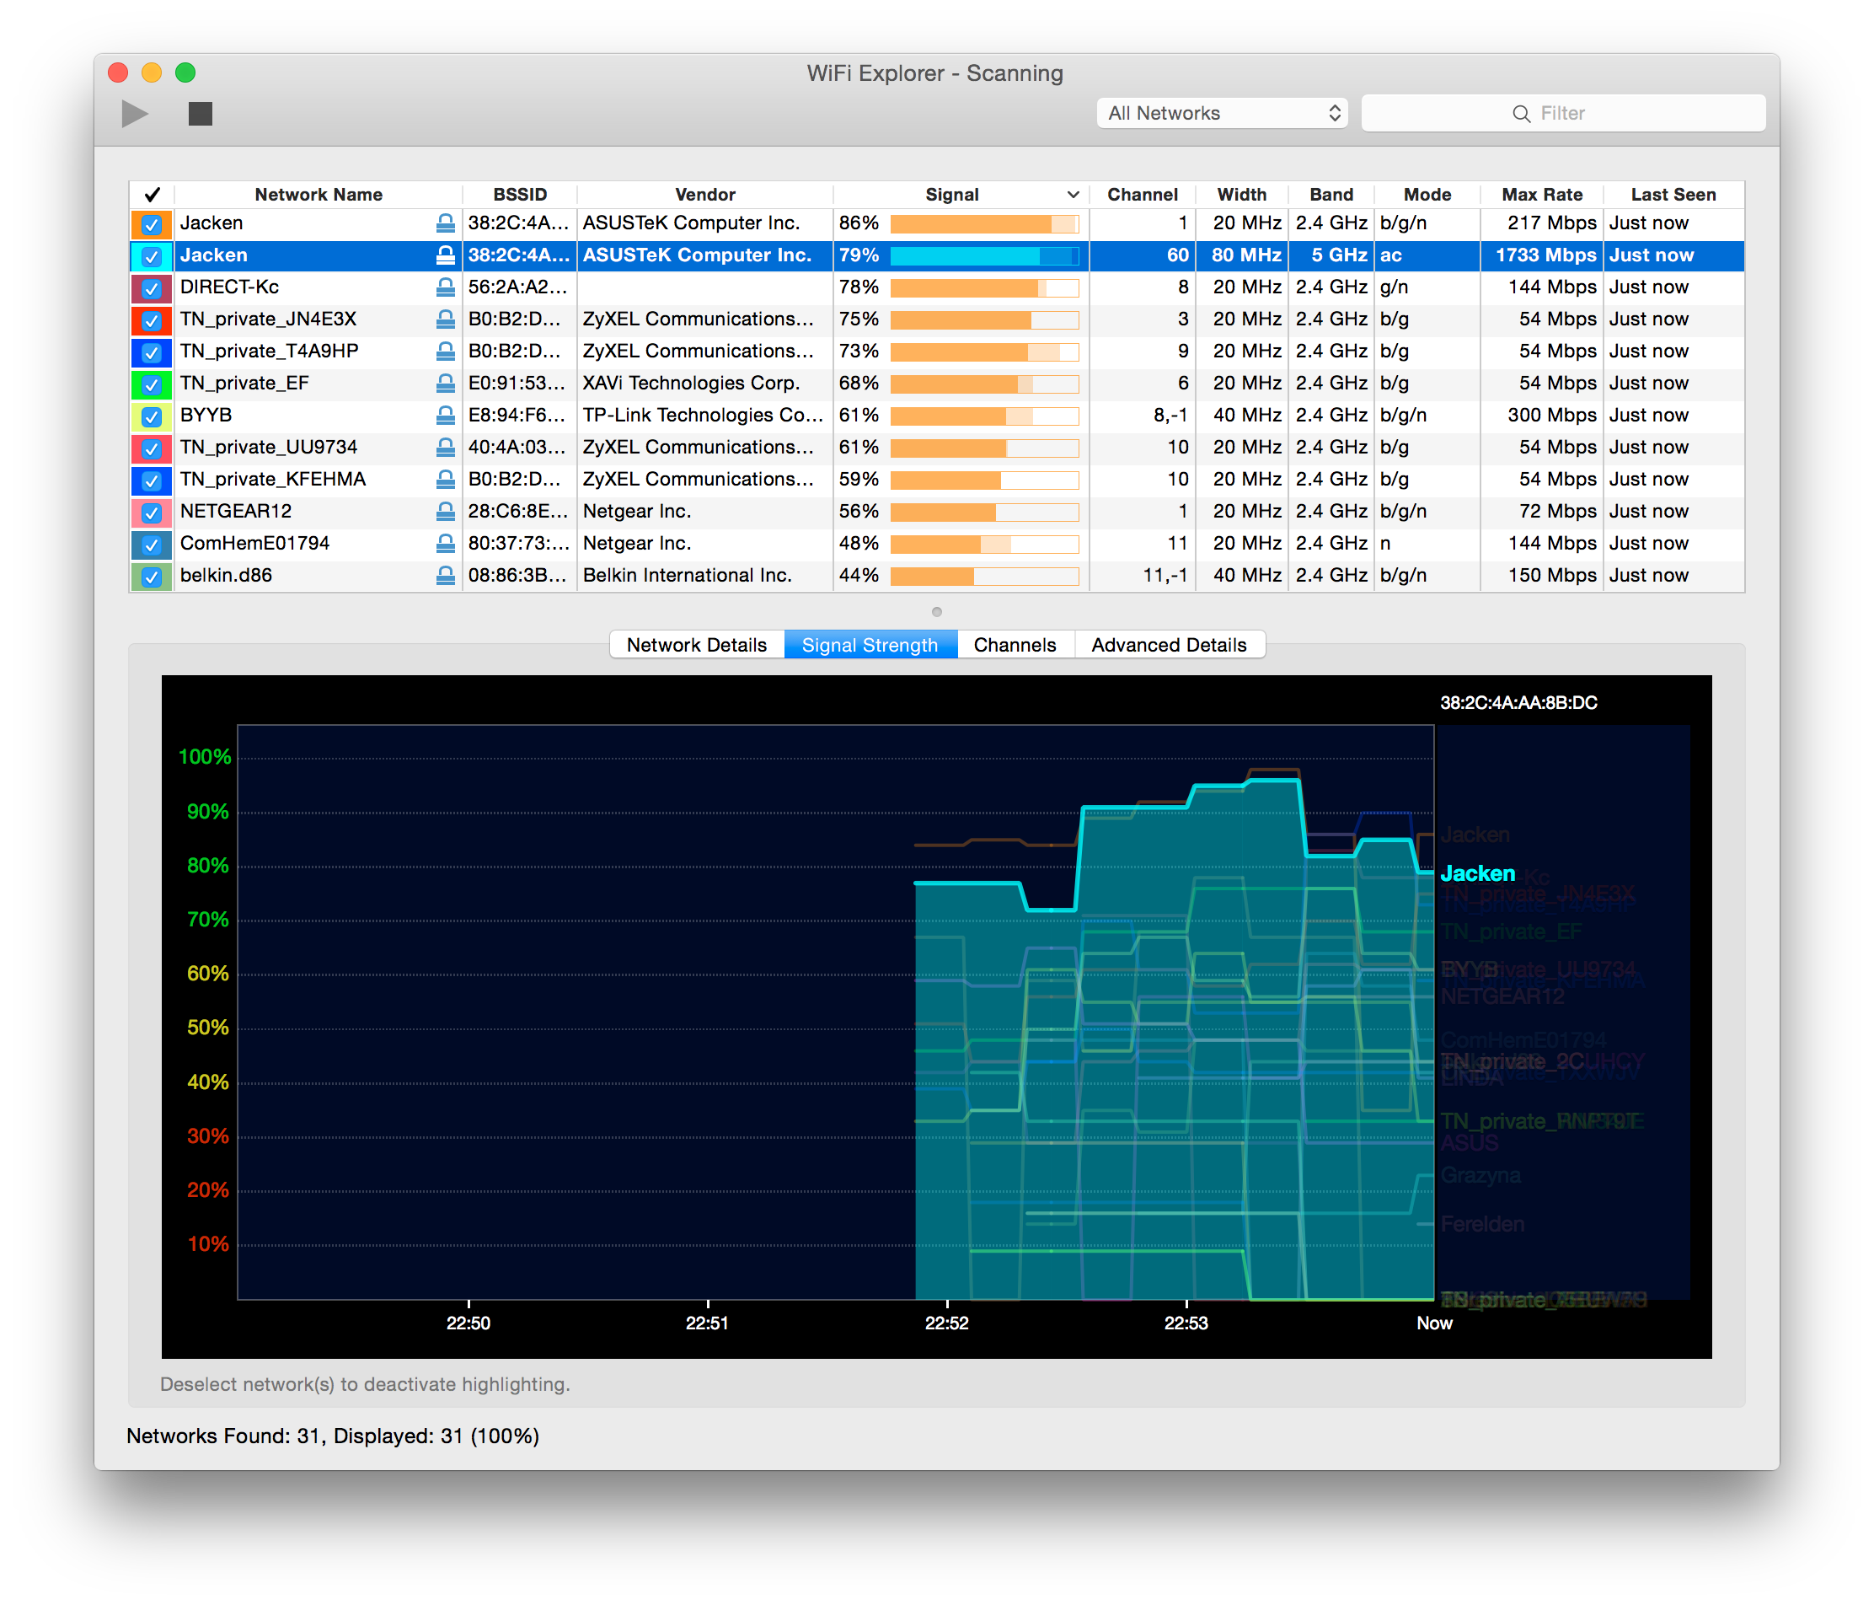
Task: Toggle the ComHemE01794 checkbox
Action: pyautogui.click(x=152, y=545)
